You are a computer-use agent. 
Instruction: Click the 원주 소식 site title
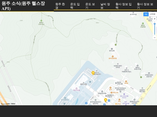[24, 6]
